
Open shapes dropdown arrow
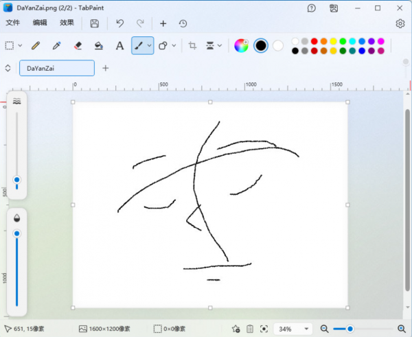click(174, 45)
